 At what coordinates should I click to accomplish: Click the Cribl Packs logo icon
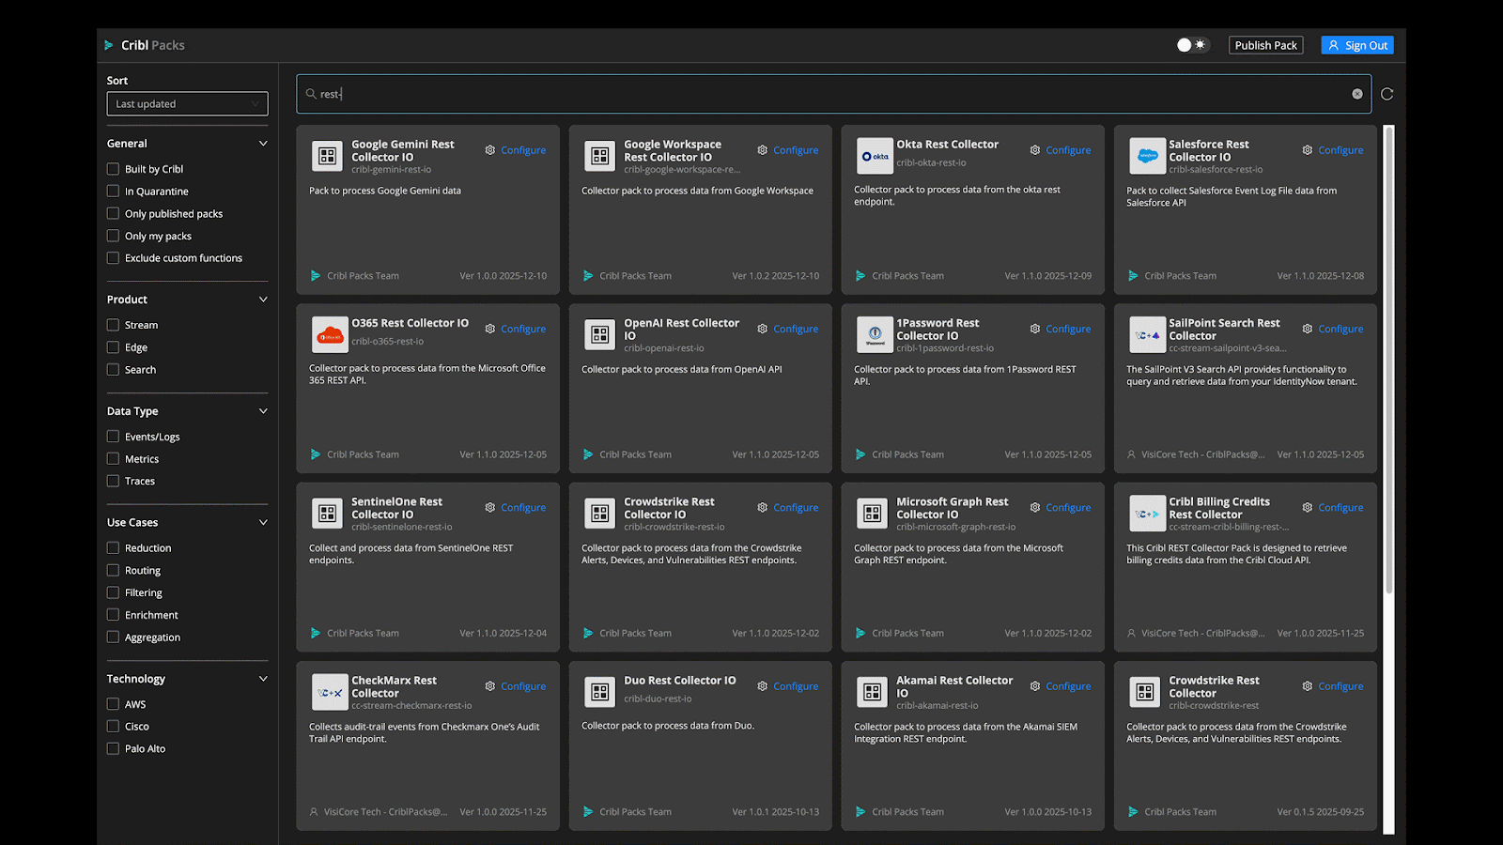click(109, 45)
